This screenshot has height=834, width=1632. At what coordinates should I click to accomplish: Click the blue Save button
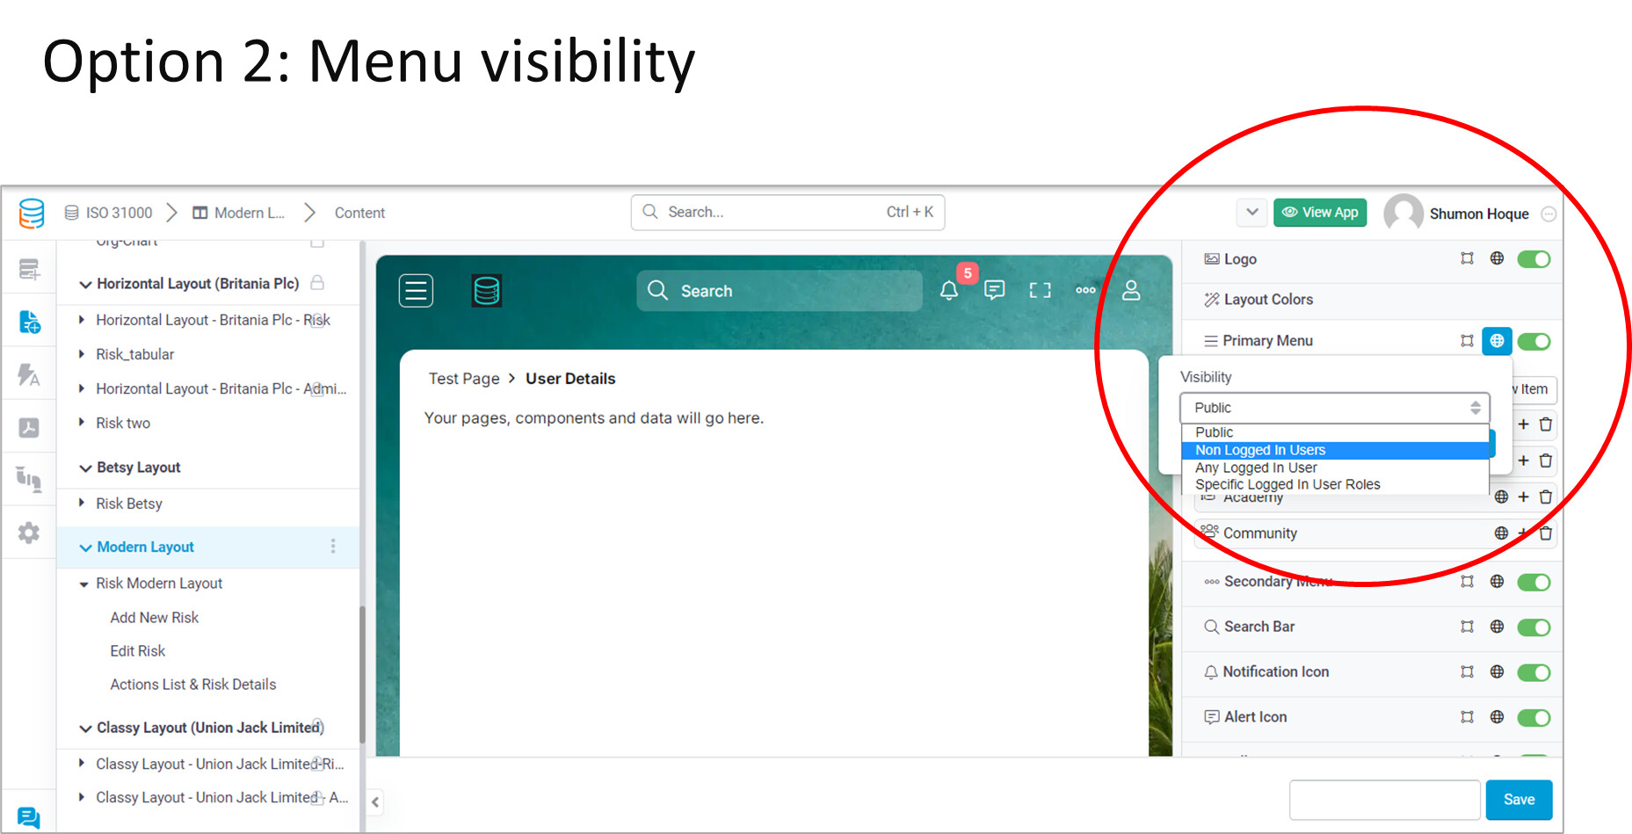[1519, 800]
